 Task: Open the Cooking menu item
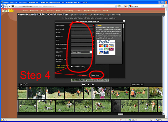click(78, 11)
